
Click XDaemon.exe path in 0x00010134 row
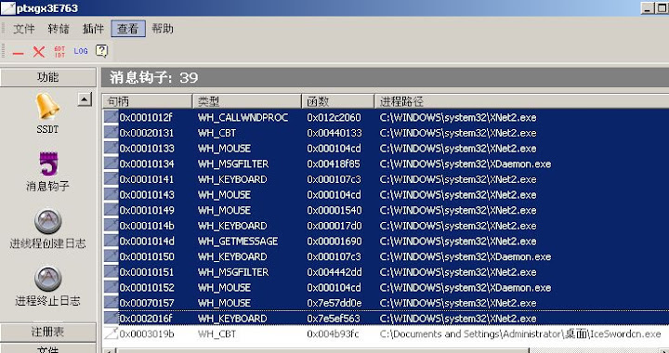tap(466, 163)
